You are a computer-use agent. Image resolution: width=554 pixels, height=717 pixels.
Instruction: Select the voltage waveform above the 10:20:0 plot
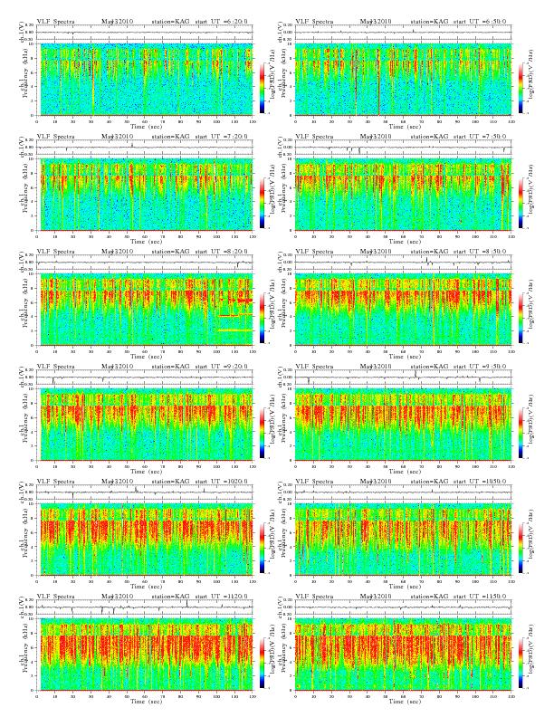coord(145,492)
